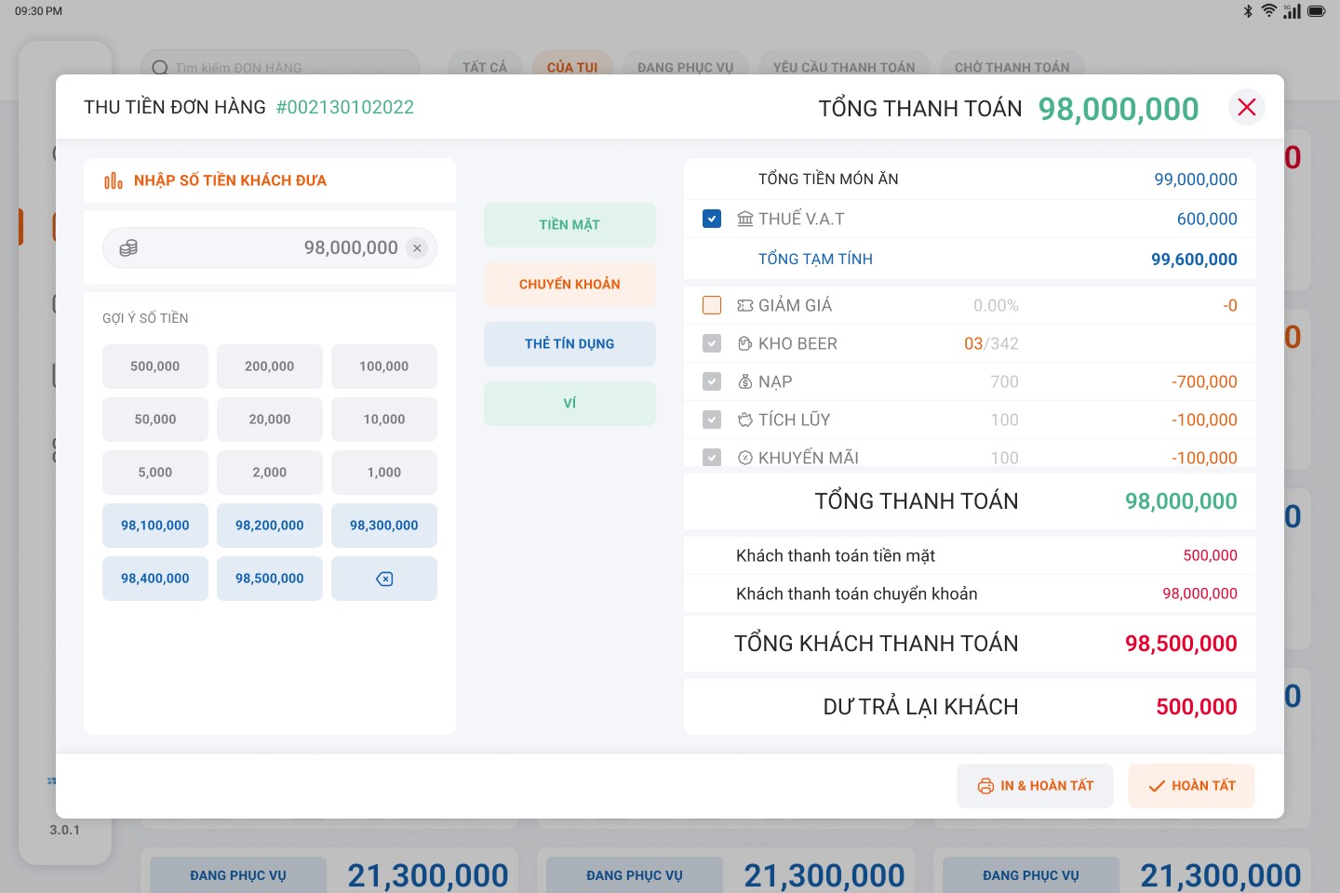This screenshot has width=1340, height=893.
Task: Click the order search field in background
Action: [x=280, y=66]
